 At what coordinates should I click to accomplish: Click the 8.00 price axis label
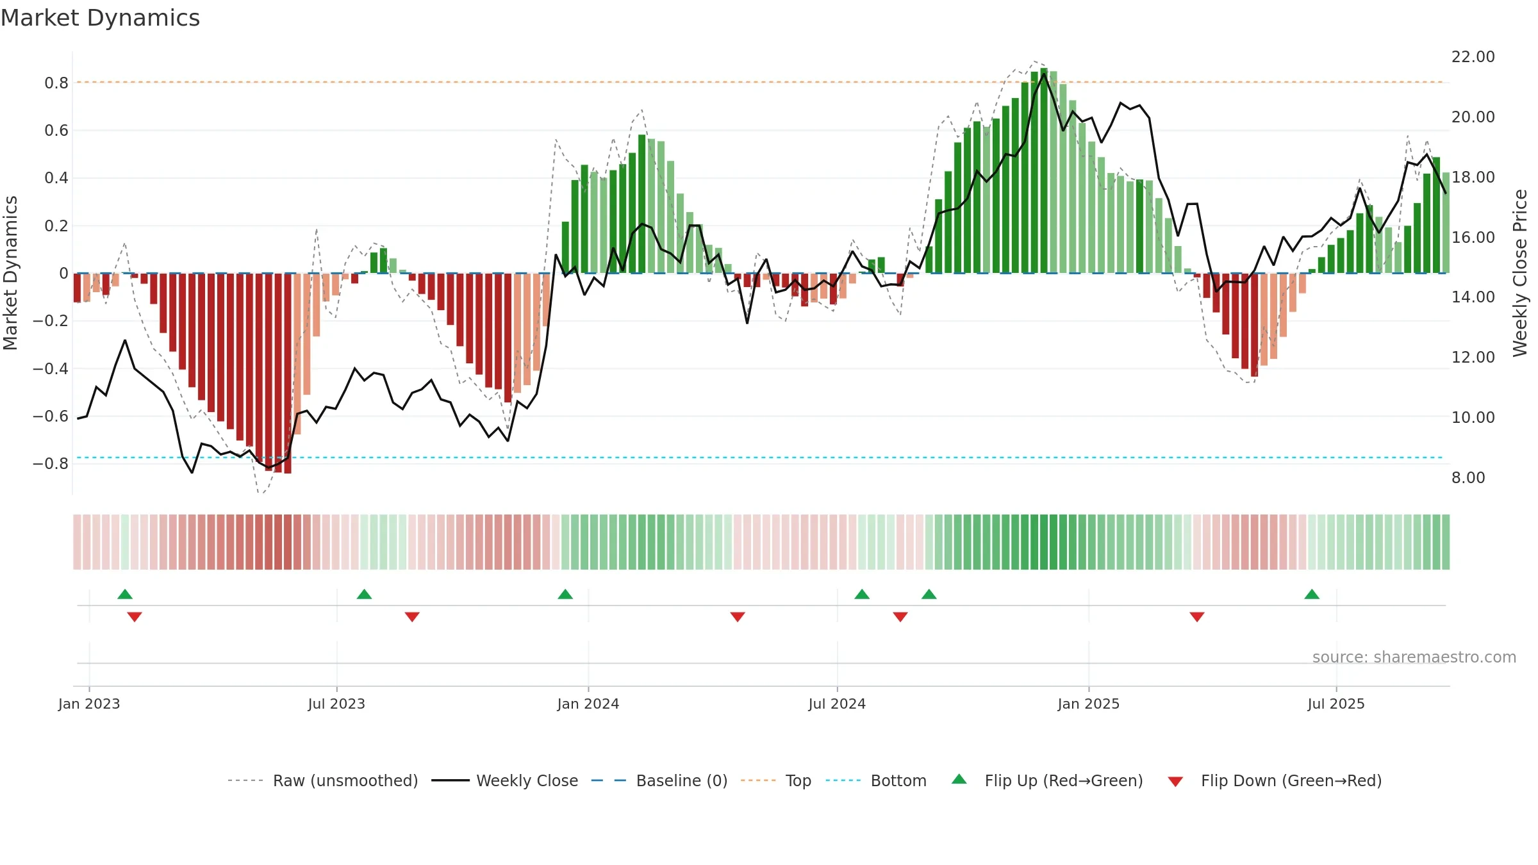pyautogui.click(x=1468, y=478)
